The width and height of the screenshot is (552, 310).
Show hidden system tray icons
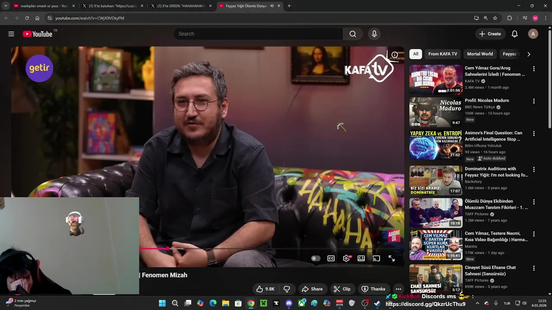click(x=477, y=304)
